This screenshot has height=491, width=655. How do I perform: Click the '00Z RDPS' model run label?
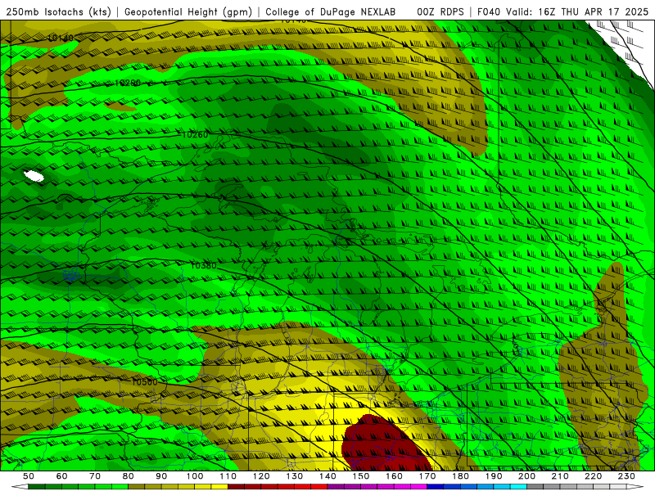pyautogui.click(x=440, y=12)
